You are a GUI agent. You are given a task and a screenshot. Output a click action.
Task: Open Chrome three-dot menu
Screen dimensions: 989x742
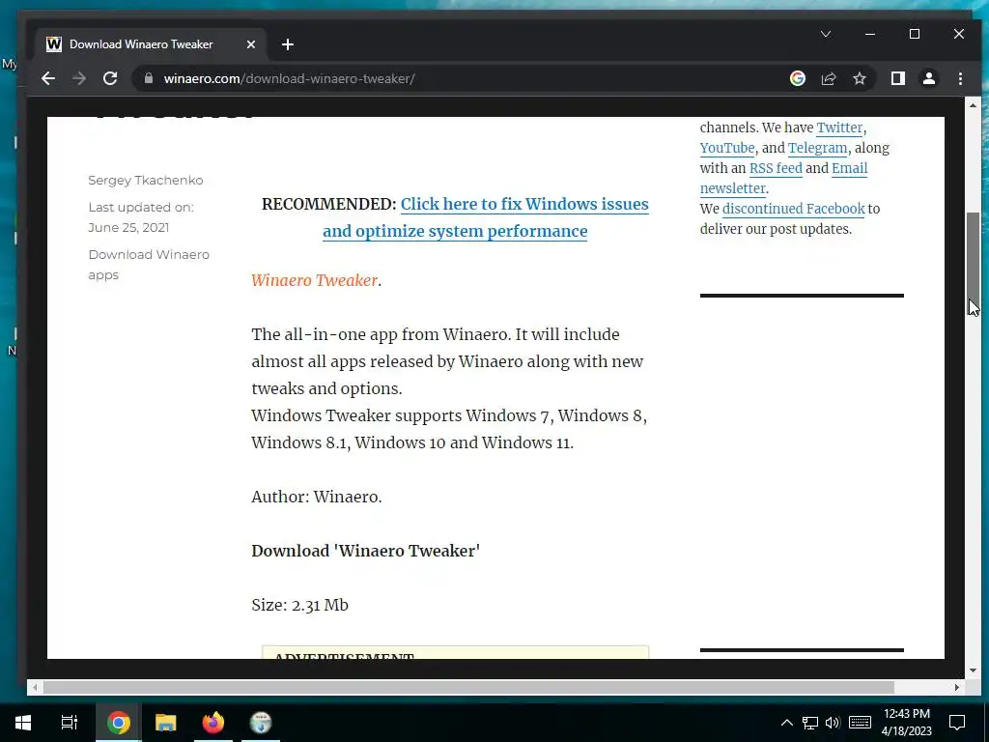pos(960,78)
